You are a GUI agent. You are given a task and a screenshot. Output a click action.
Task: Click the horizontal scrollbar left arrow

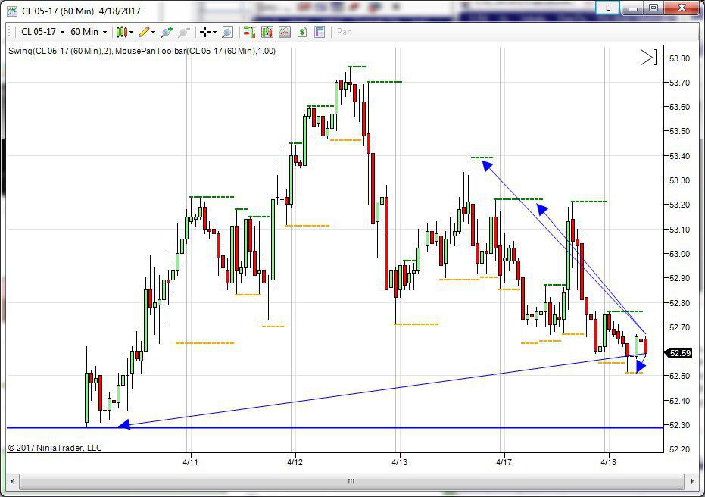coord(12,481)
